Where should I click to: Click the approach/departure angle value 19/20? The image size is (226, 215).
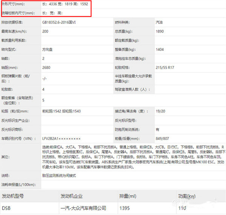pyautogui.click(x=160, y=111)
